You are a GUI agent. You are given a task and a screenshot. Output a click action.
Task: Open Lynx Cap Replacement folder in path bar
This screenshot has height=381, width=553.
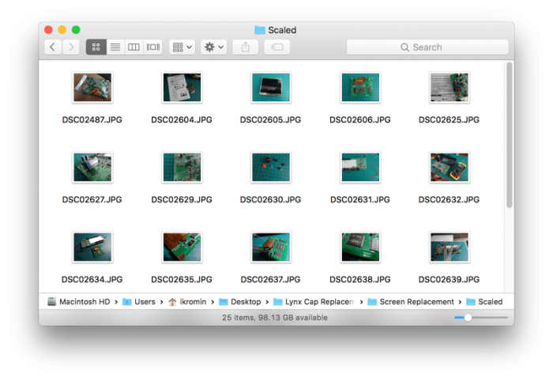[x=314, y=302]
